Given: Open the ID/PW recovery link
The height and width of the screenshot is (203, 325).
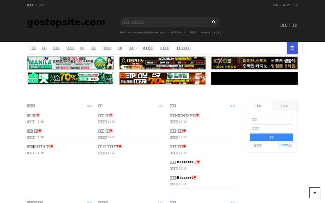Looking at the screenshot, I should [286, 145].
